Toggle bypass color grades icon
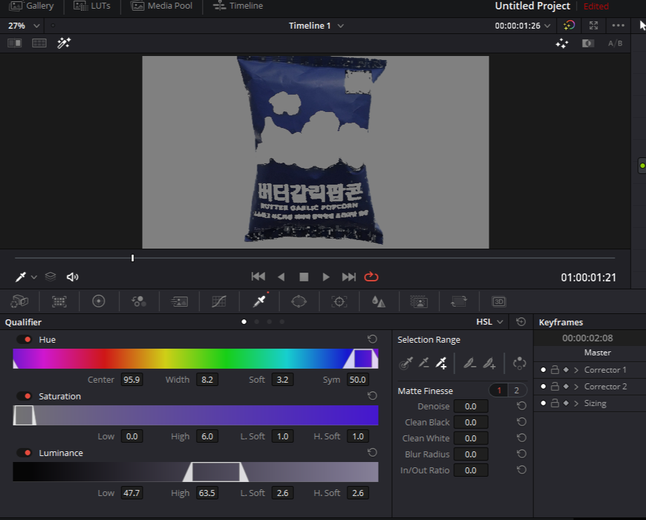This screenshot has width=646, height=520. pos(569,25)
